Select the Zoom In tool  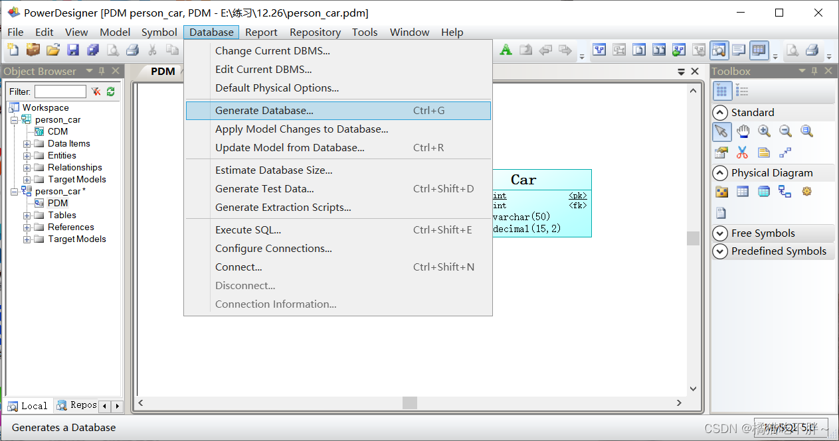click(764, 131)
